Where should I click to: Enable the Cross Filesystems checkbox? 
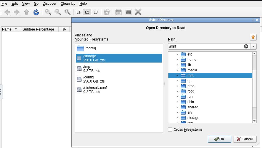click(170, 129)
